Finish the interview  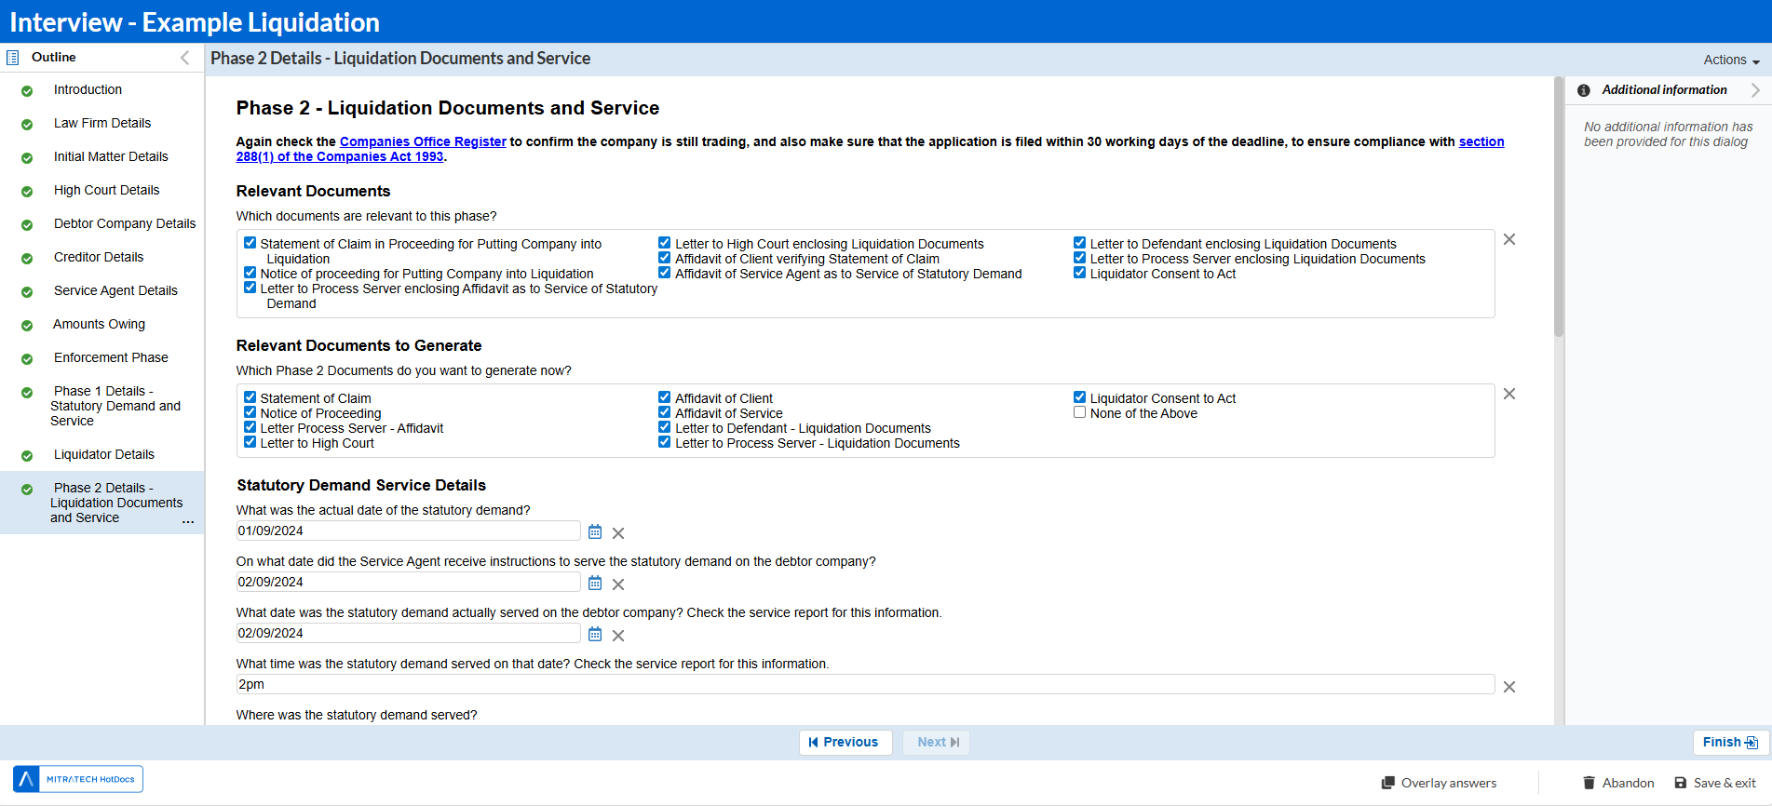coord(1730,742)
